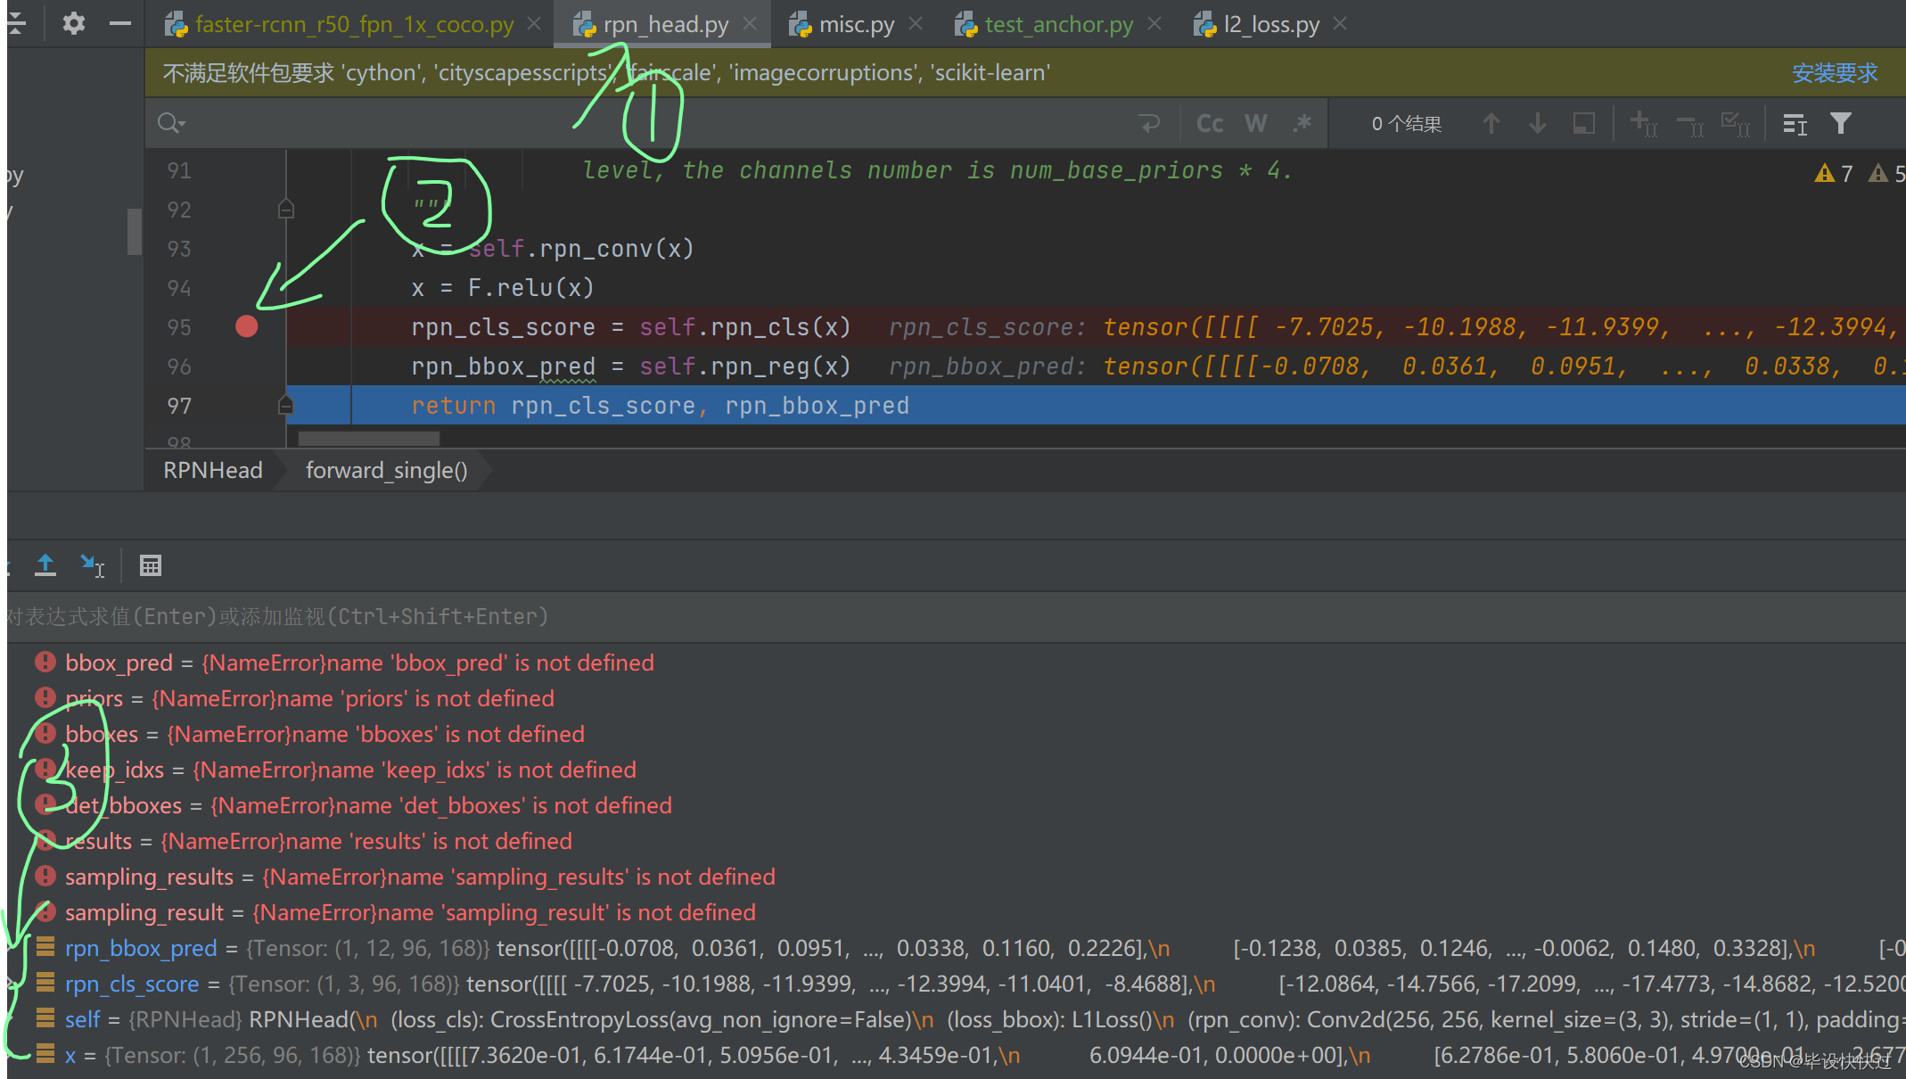Click the settings gear icon top-left
The height and width of the screenshot is (1079, 1906).
(73, 24)
